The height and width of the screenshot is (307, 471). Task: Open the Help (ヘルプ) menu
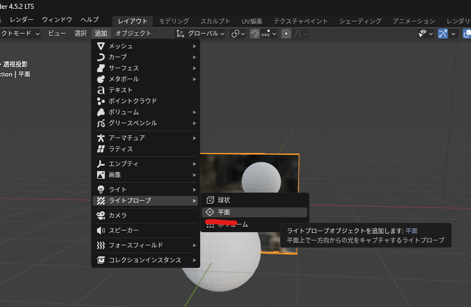89,20
